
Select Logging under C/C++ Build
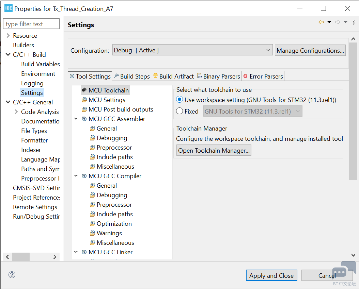click(x=32, y=83)
